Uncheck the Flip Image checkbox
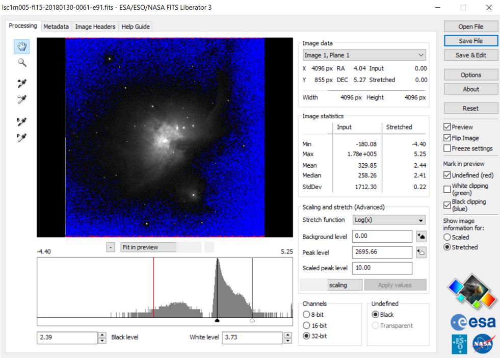Image resolution: width=500 pixels, height=358 pixels. pos(447,138)
